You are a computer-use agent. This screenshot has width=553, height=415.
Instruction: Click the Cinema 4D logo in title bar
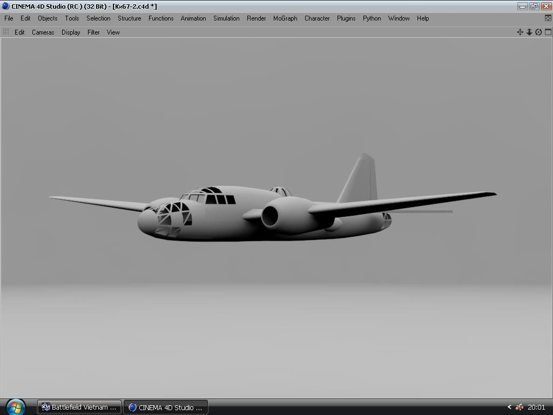[5, 6]
